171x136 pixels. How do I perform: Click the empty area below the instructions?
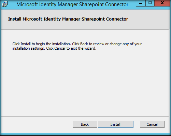click(x=85, y=83)
